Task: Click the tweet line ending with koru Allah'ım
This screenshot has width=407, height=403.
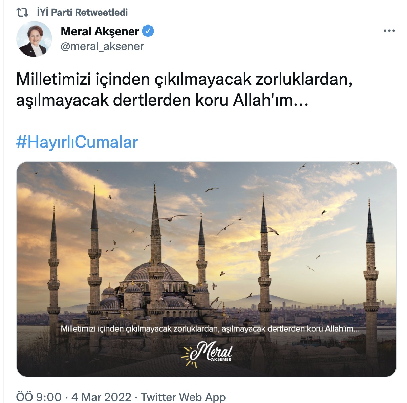Action: click(162, 100)
